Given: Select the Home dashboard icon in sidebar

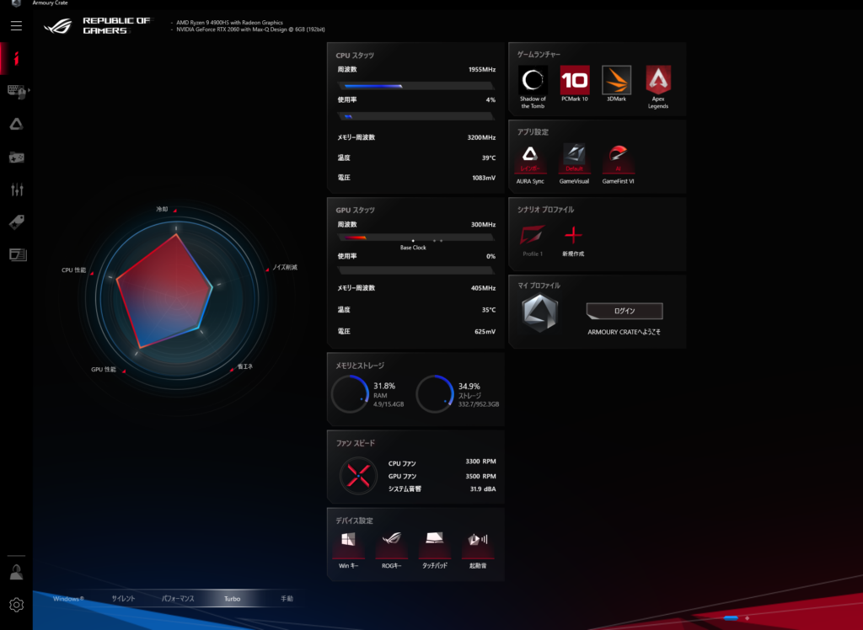Looking at the screenshot, I should tap(17, 58).
